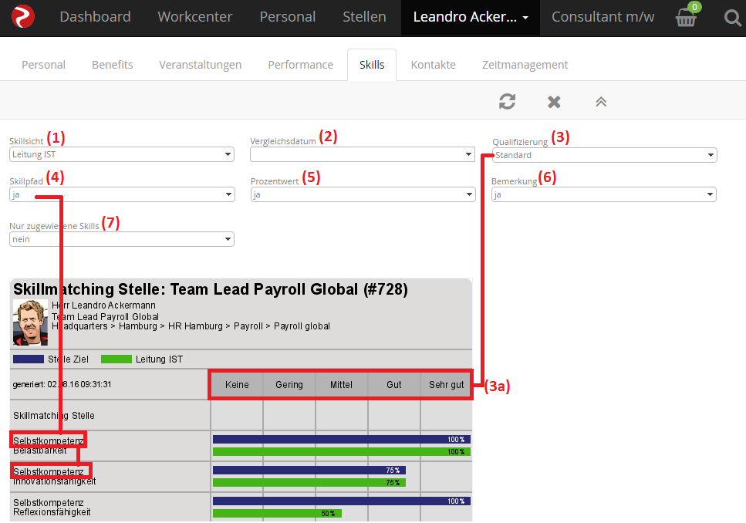Click Leandro Ackermann's profile photo
The image size is (746, 523).
30,322
